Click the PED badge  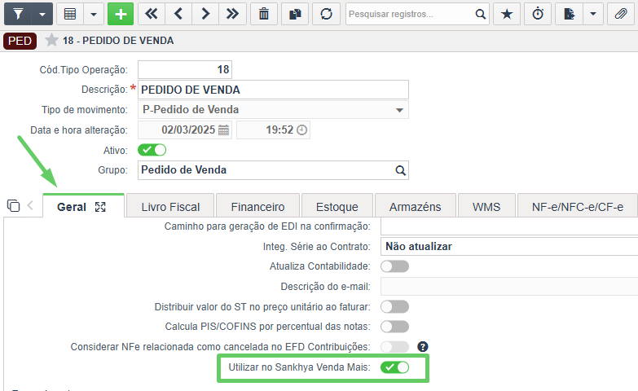coord(20,41)
